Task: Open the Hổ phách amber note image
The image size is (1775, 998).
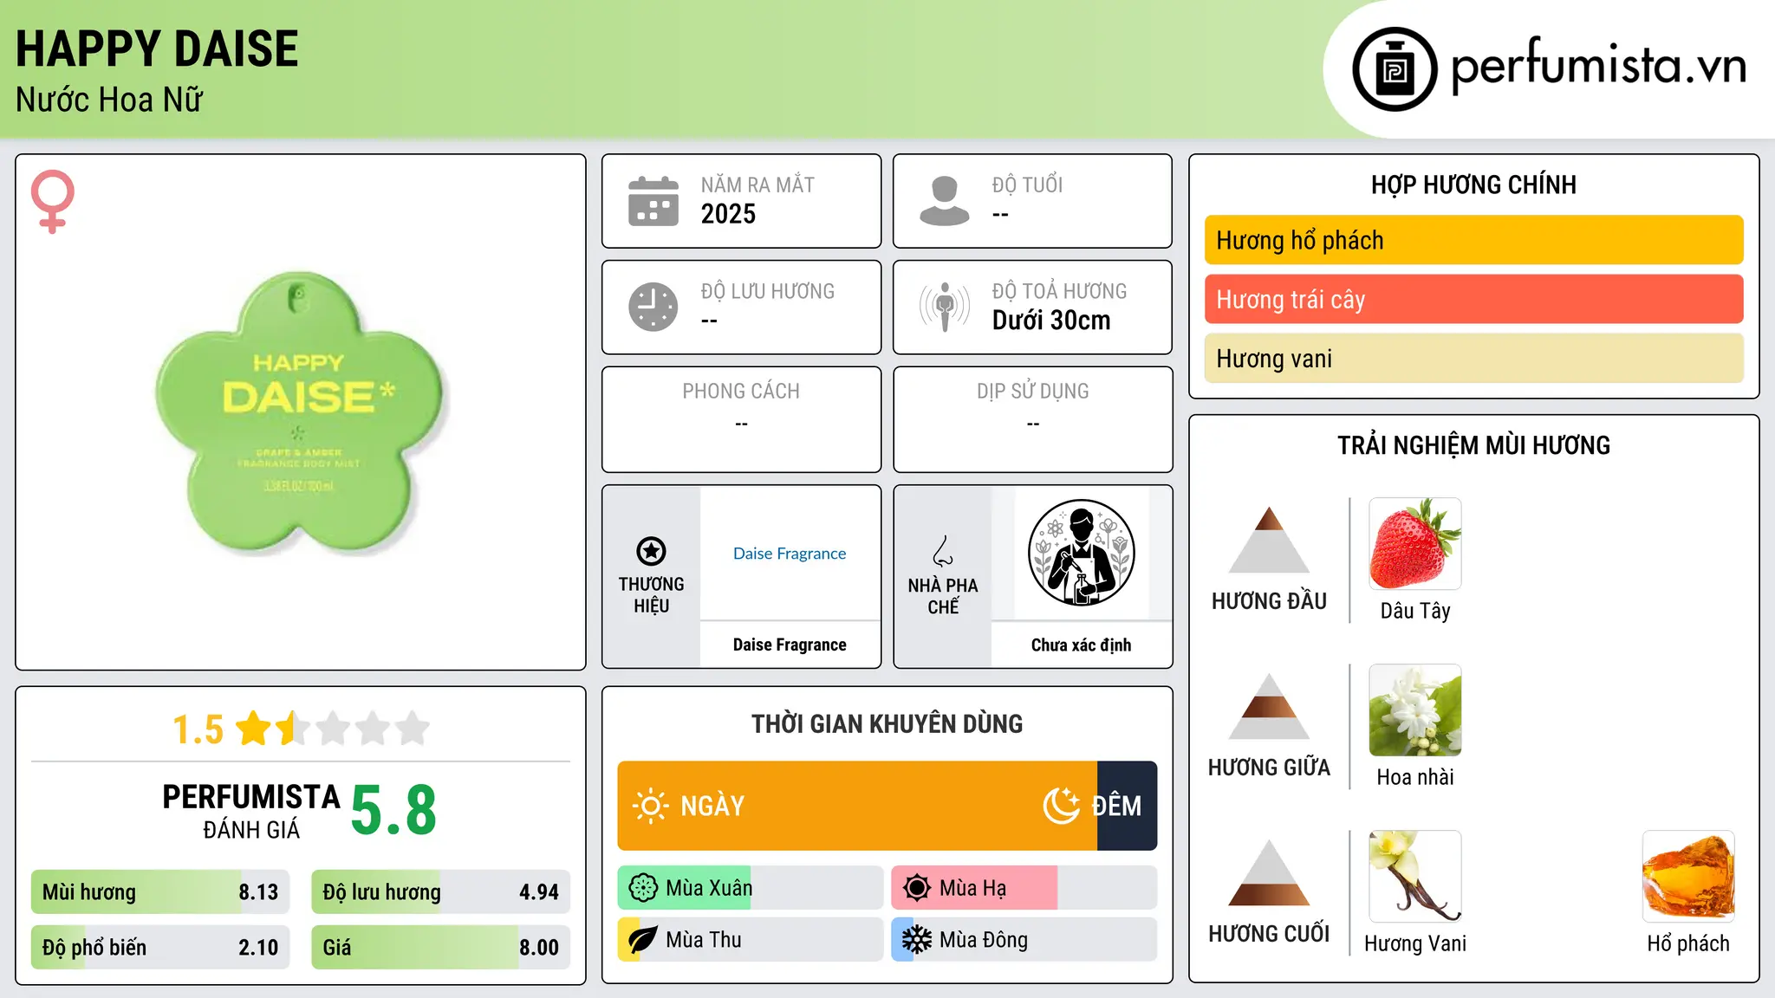Action: click(1688, 877)
